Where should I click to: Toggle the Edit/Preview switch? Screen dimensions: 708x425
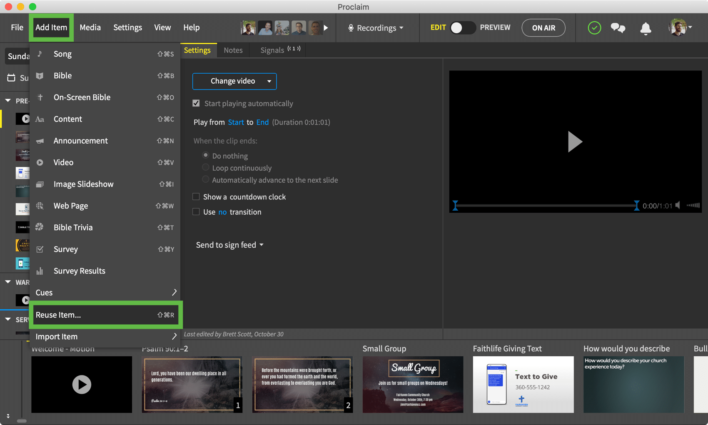(x=462, y=28)
